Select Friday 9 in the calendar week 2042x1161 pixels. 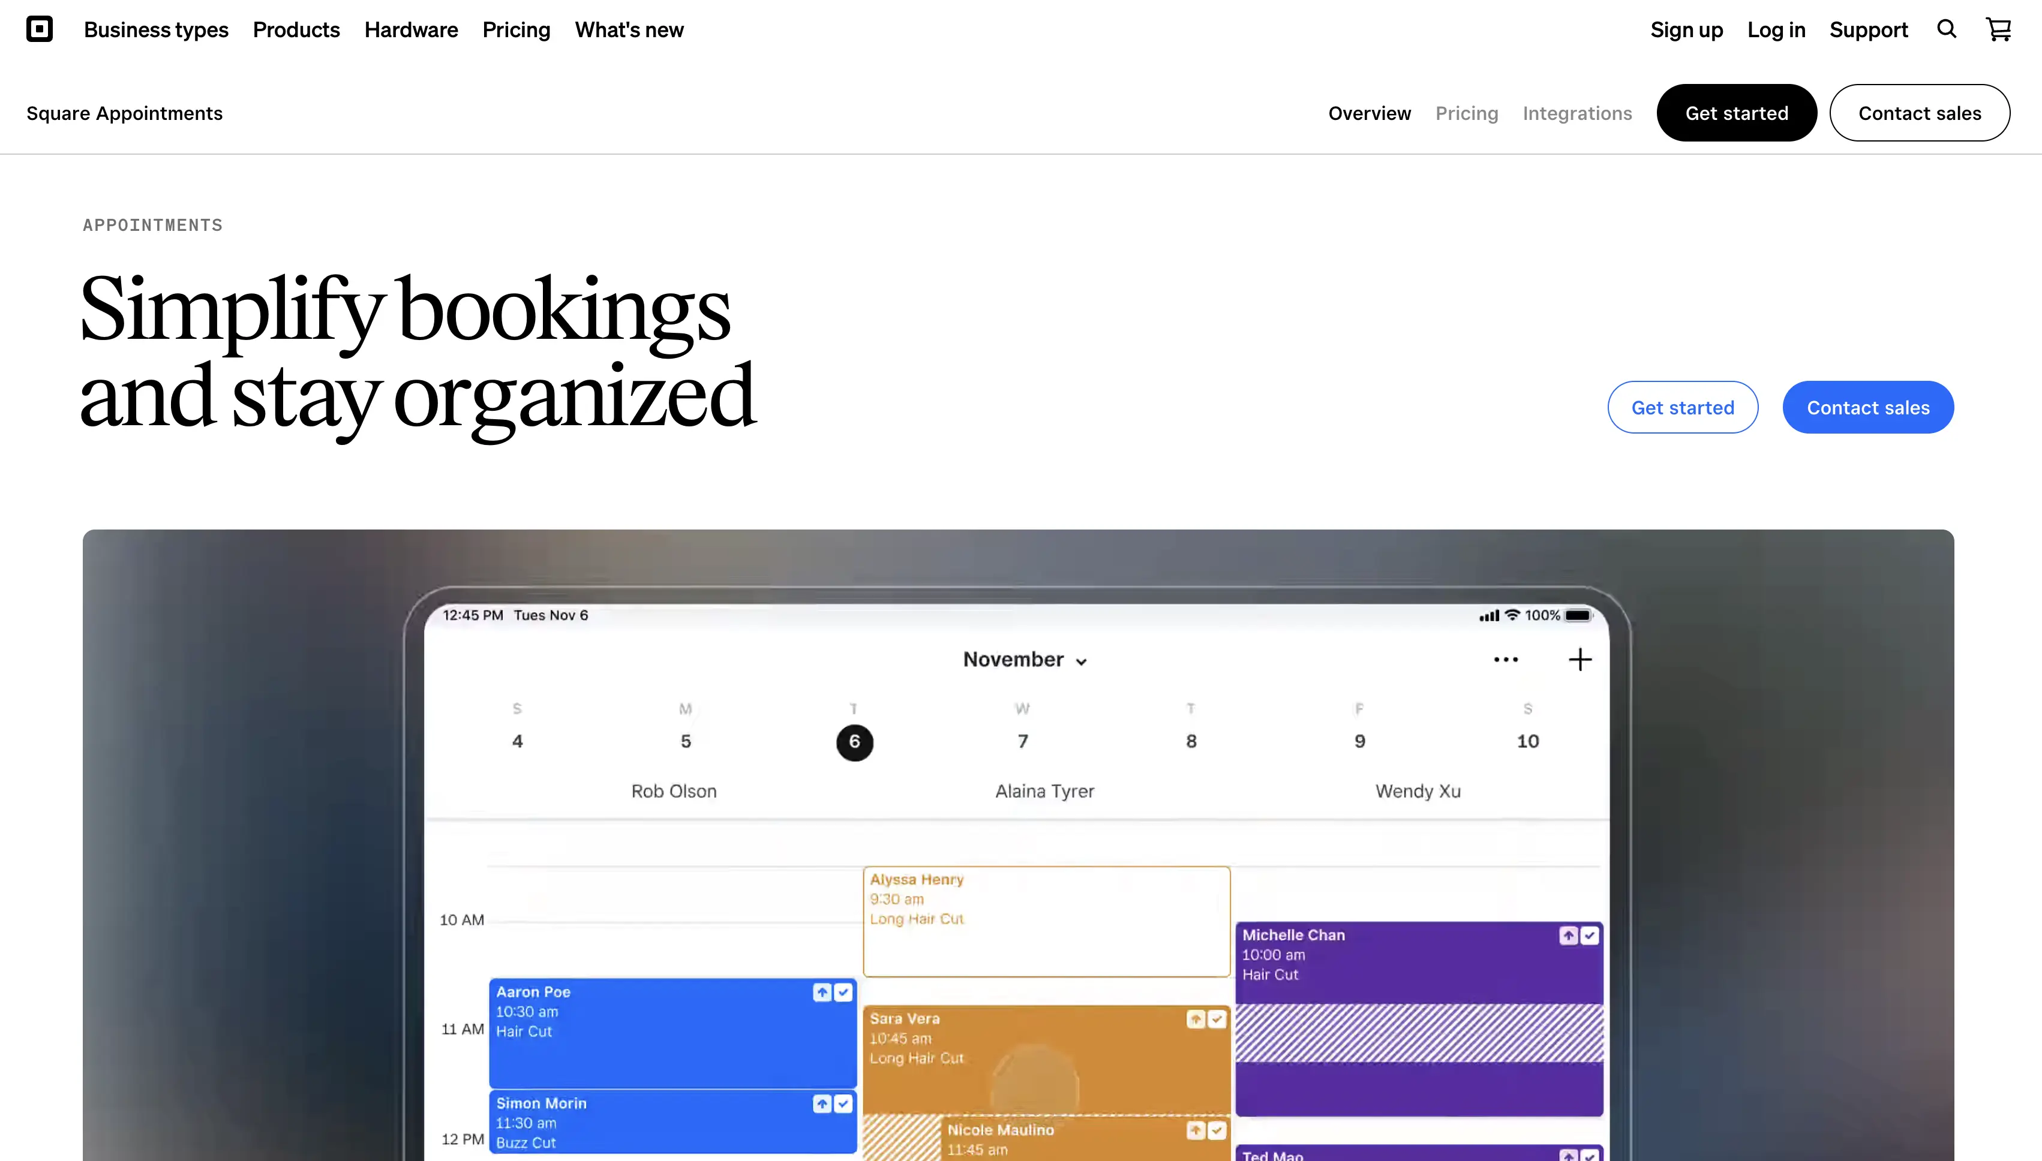(x=1360, y=741)
